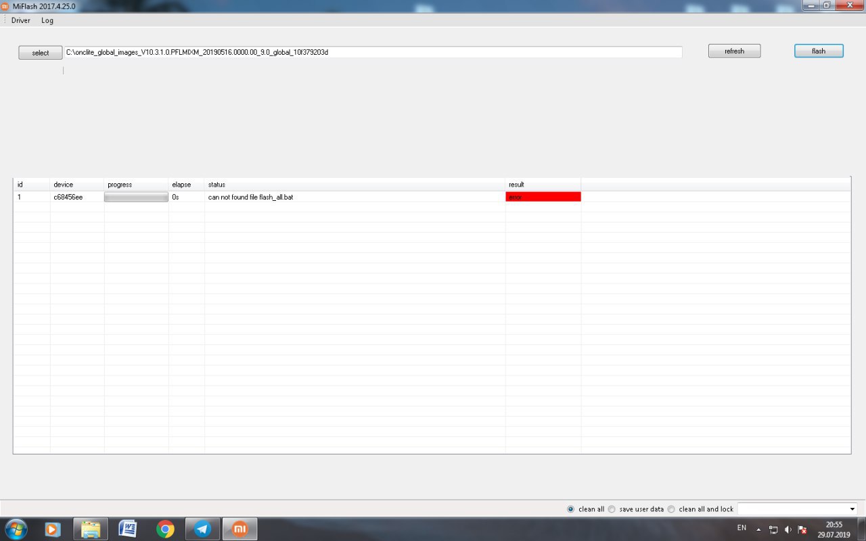The height and width of the screenshot is (541, 866).
Task: Click the 'device' column header
Action: tap(77, 185)
